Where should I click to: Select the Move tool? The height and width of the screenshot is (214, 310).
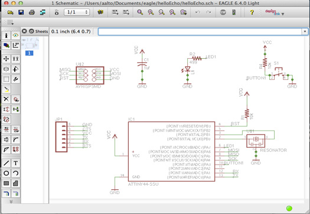pos(6,59)
